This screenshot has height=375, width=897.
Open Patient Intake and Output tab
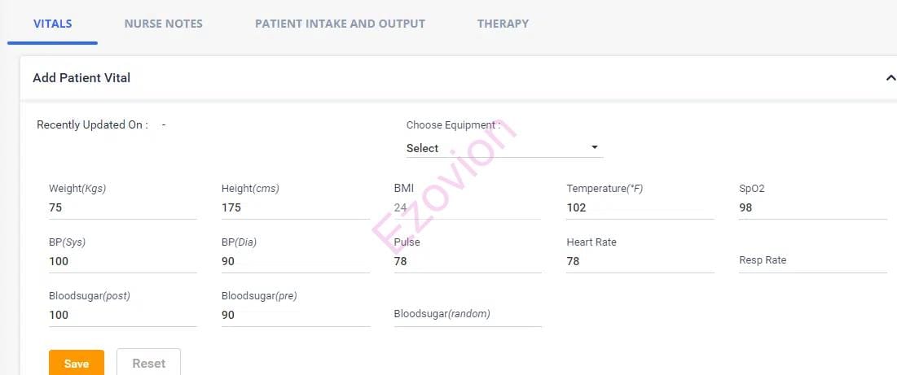tap(340, 24)
